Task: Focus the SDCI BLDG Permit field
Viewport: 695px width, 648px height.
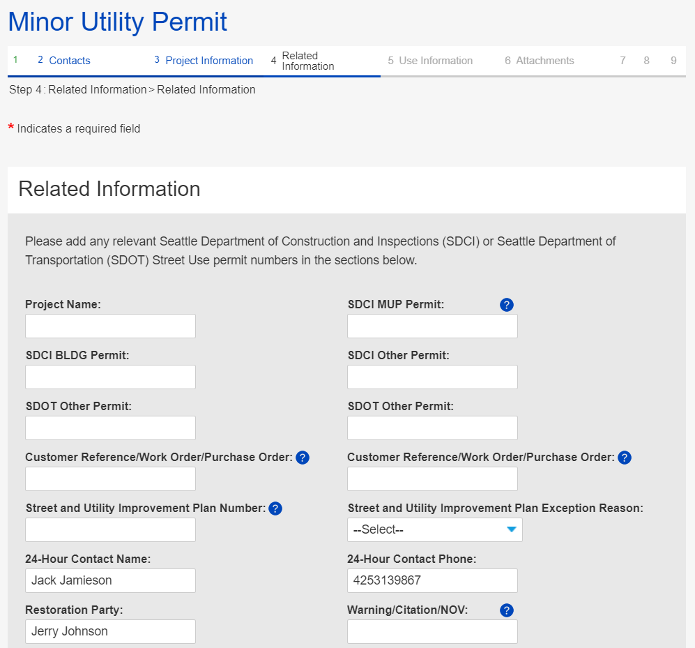Action: (110, 377)
